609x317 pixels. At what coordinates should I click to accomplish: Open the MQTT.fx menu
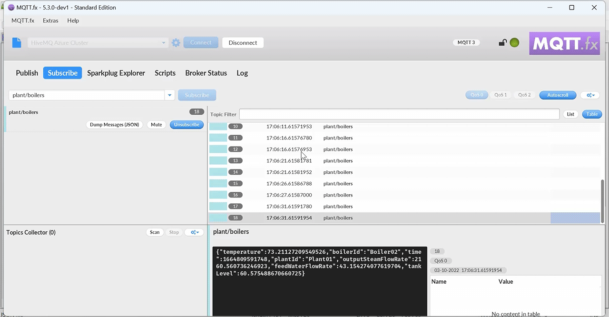point(23,20)
